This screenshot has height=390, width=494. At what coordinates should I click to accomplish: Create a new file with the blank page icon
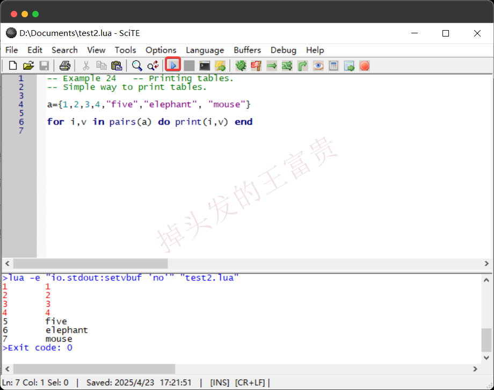click(x=12, y=66)
